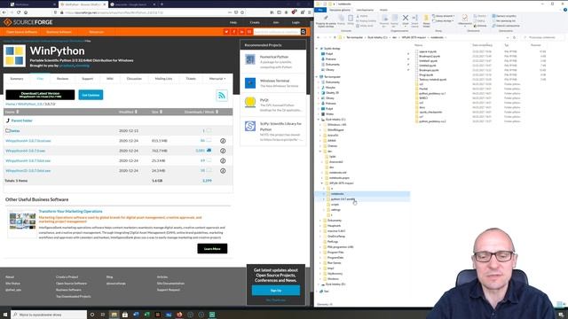Click Numerical Python recommended project icon

point(250,59)
